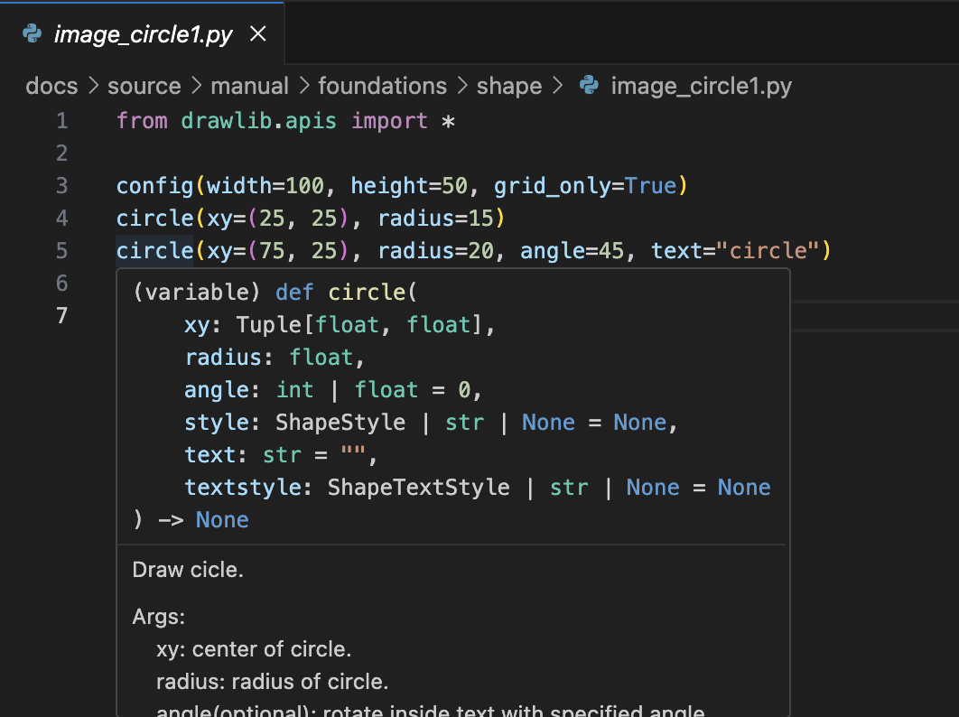Click 'radius: radius of circle.' in tooltip

pyautogui.click(x=272, y=682)
